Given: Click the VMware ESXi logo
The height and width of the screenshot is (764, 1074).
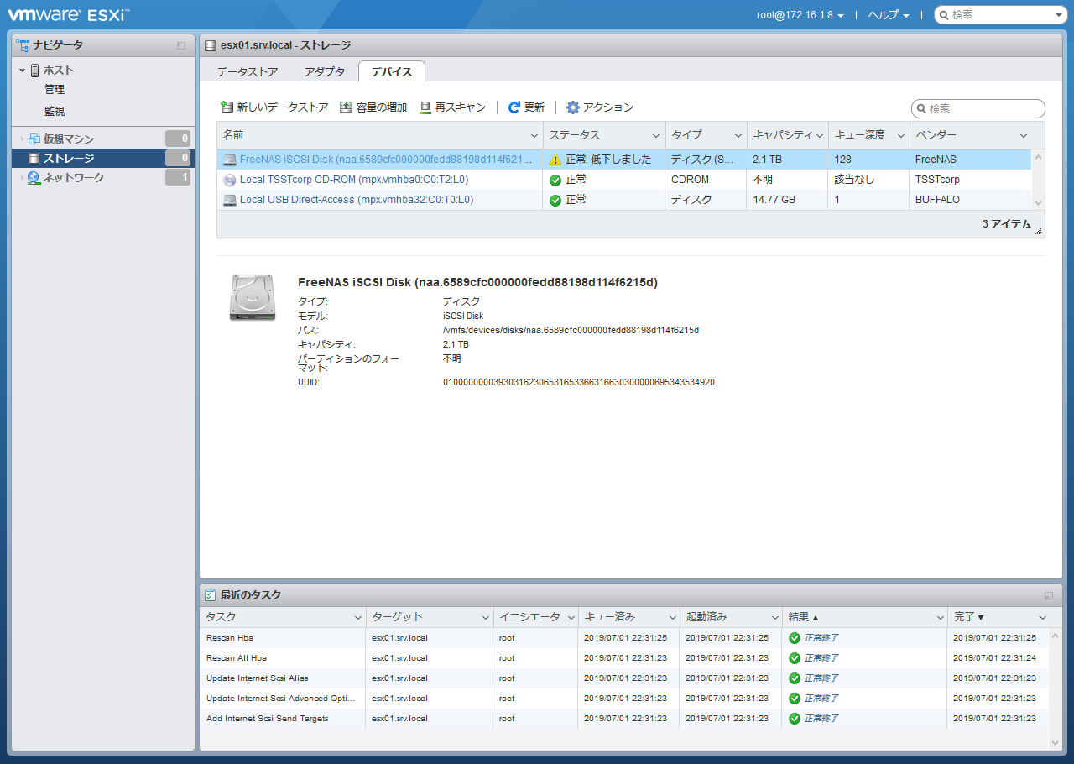Looking at the screenshot, I should (70, 14).
